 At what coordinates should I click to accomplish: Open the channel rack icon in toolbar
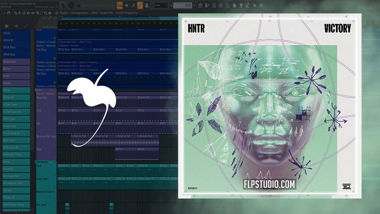click(214, 5)
